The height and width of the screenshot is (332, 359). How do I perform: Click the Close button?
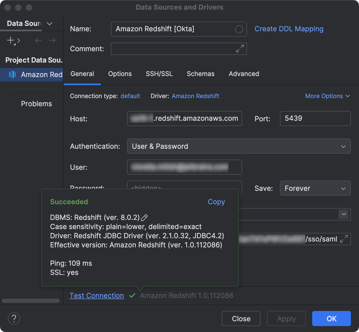pyautogui.click(x=241, y=319)
